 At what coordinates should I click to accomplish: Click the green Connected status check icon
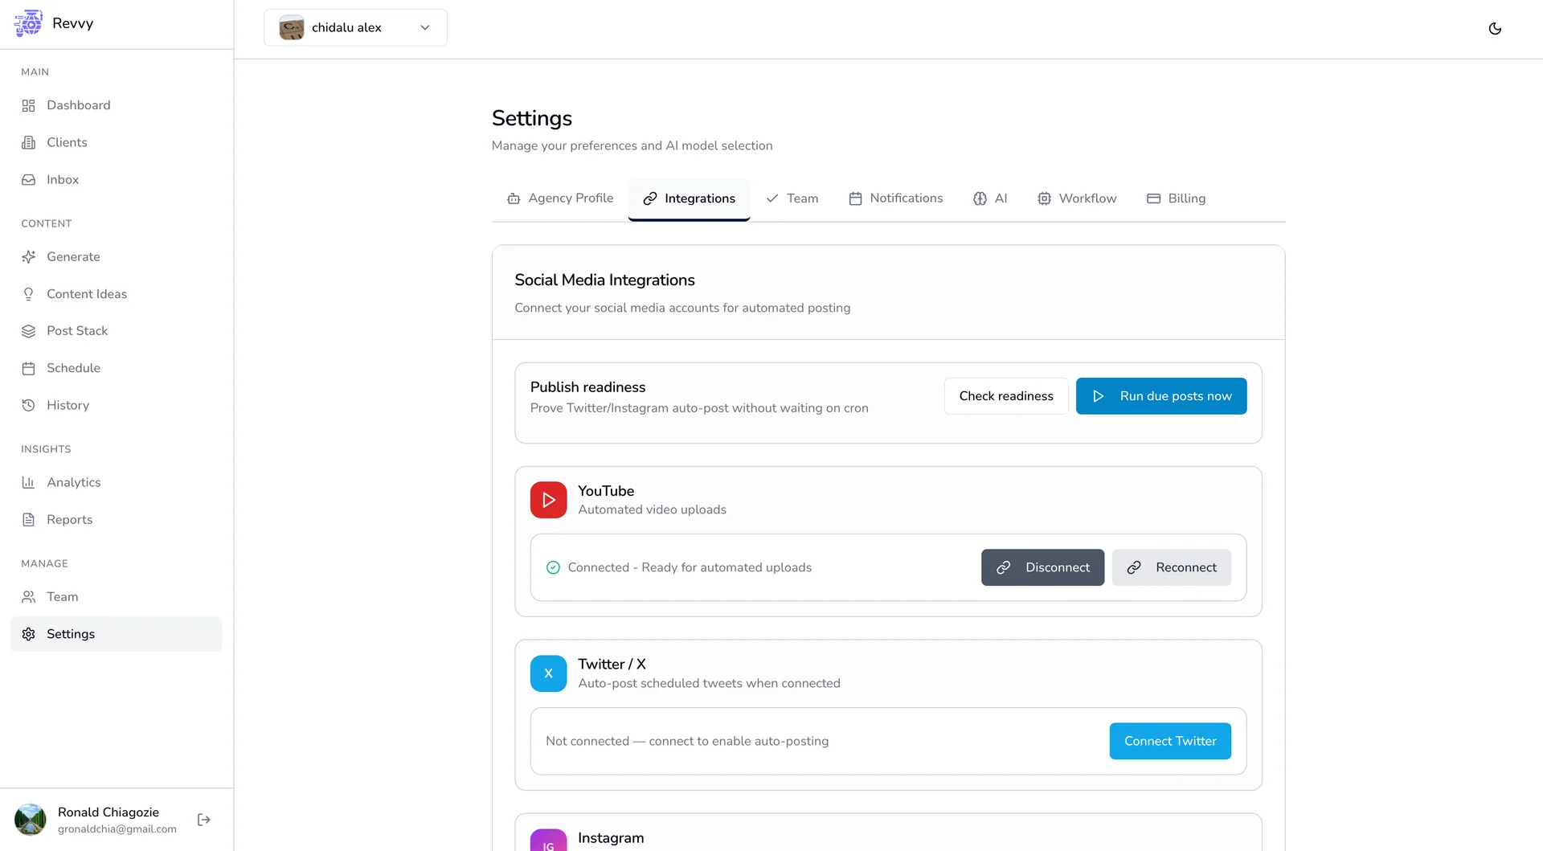point(553,567)
